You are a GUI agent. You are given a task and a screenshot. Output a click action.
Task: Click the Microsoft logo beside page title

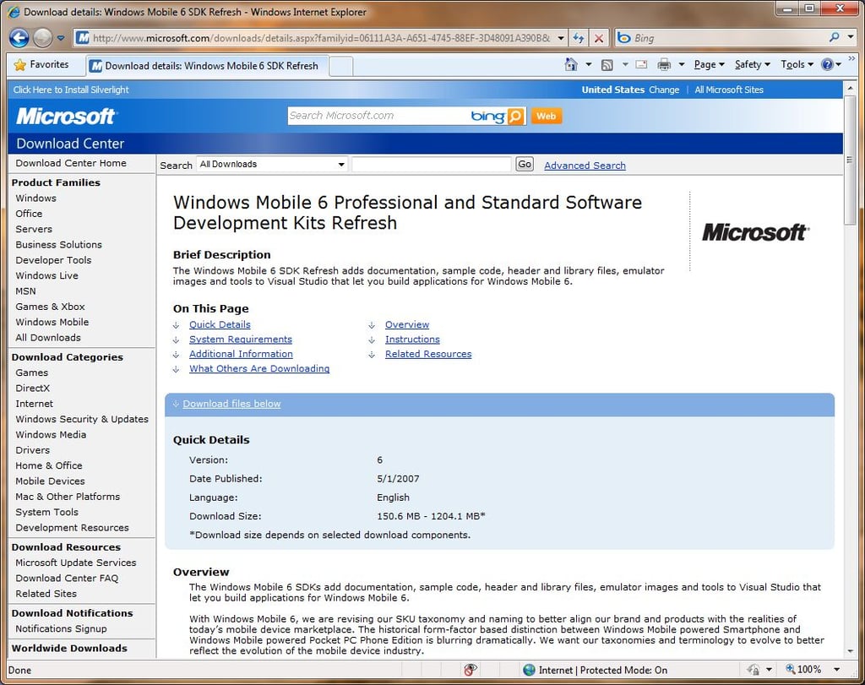754,232
